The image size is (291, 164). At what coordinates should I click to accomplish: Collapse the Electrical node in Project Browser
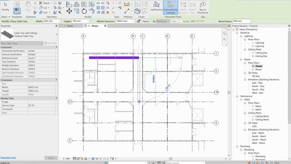[x=237, y=33]
